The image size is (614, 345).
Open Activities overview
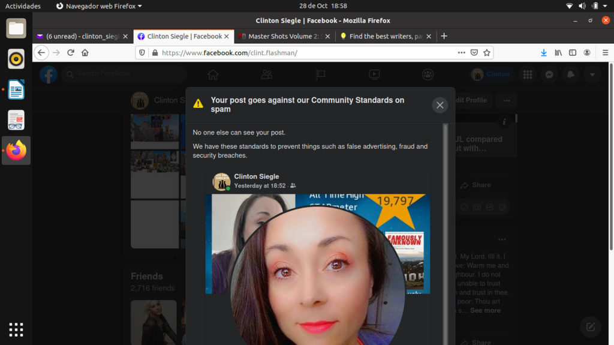pyautogui.click(x=23, y=6)
